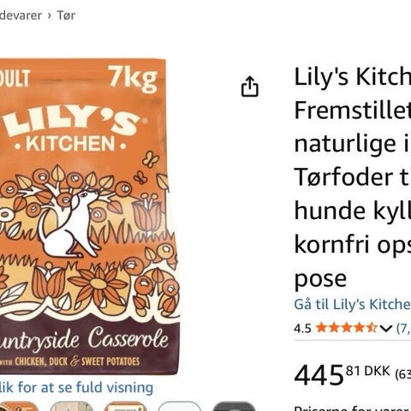
Task: Open the 'Gå til Lily's Kitchen' store link
Action: (352, 304)
